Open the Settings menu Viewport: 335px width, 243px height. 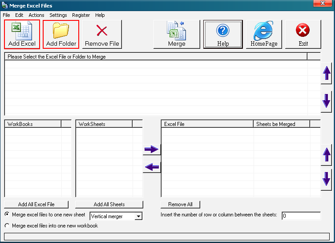pos(58,15)
